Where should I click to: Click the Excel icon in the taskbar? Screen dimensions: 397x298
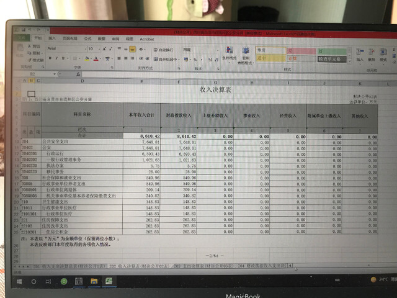(109, 281)
